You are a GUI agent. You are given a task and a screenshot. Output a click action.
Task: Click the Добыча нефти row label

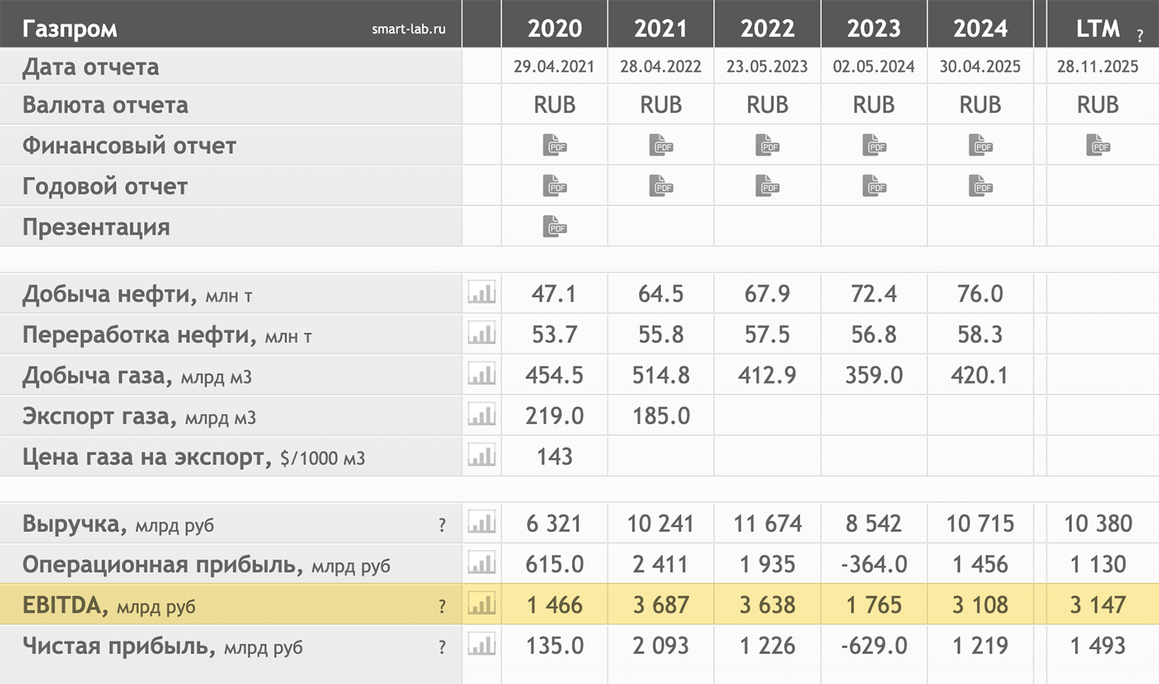pyautogui.click(x=137, y=294)
